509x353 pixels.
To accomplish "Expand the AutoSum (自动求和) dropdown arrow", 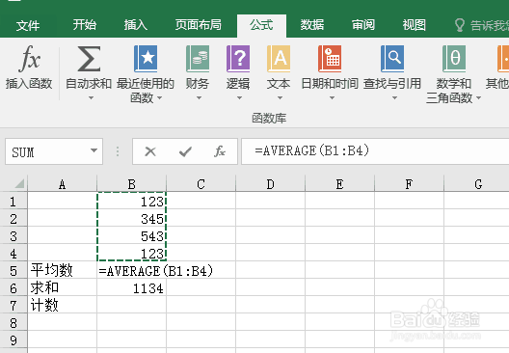I will pyautogui.click(x=92, y=97).
